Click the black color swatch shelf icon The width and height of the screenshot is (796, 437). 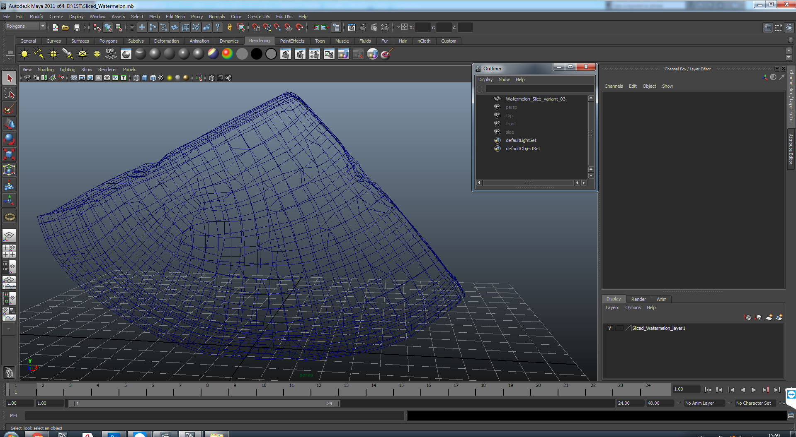coord(257,54)
